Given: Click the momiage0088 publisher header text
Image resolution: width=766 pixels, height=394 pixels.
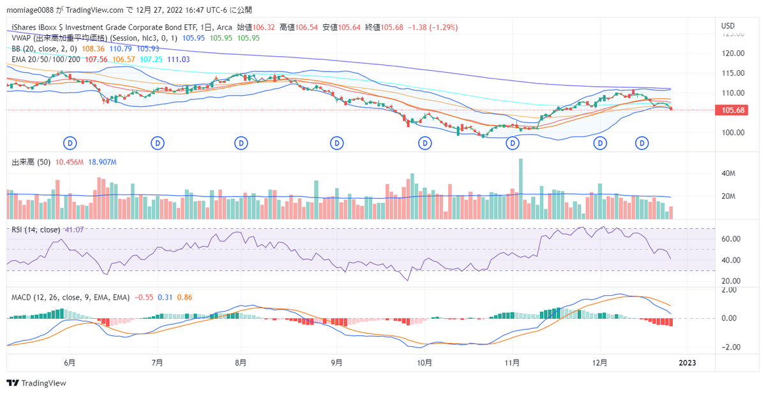Looking at the screenshot, I should click(x=129, y=10).
